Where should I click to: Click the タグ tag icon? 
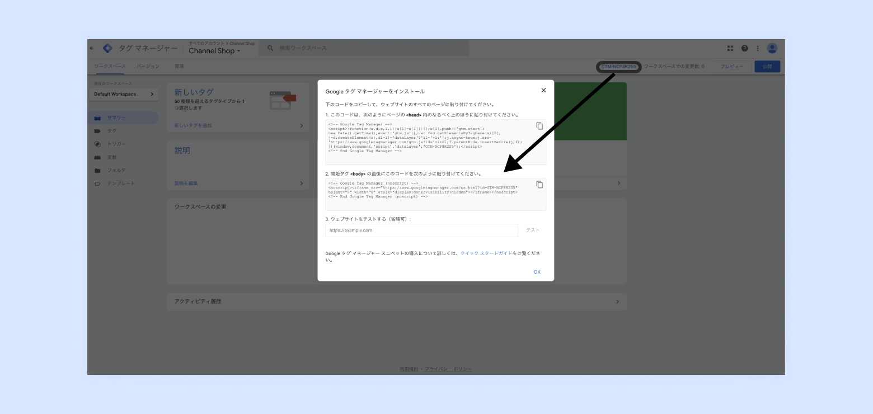(97, 131)
